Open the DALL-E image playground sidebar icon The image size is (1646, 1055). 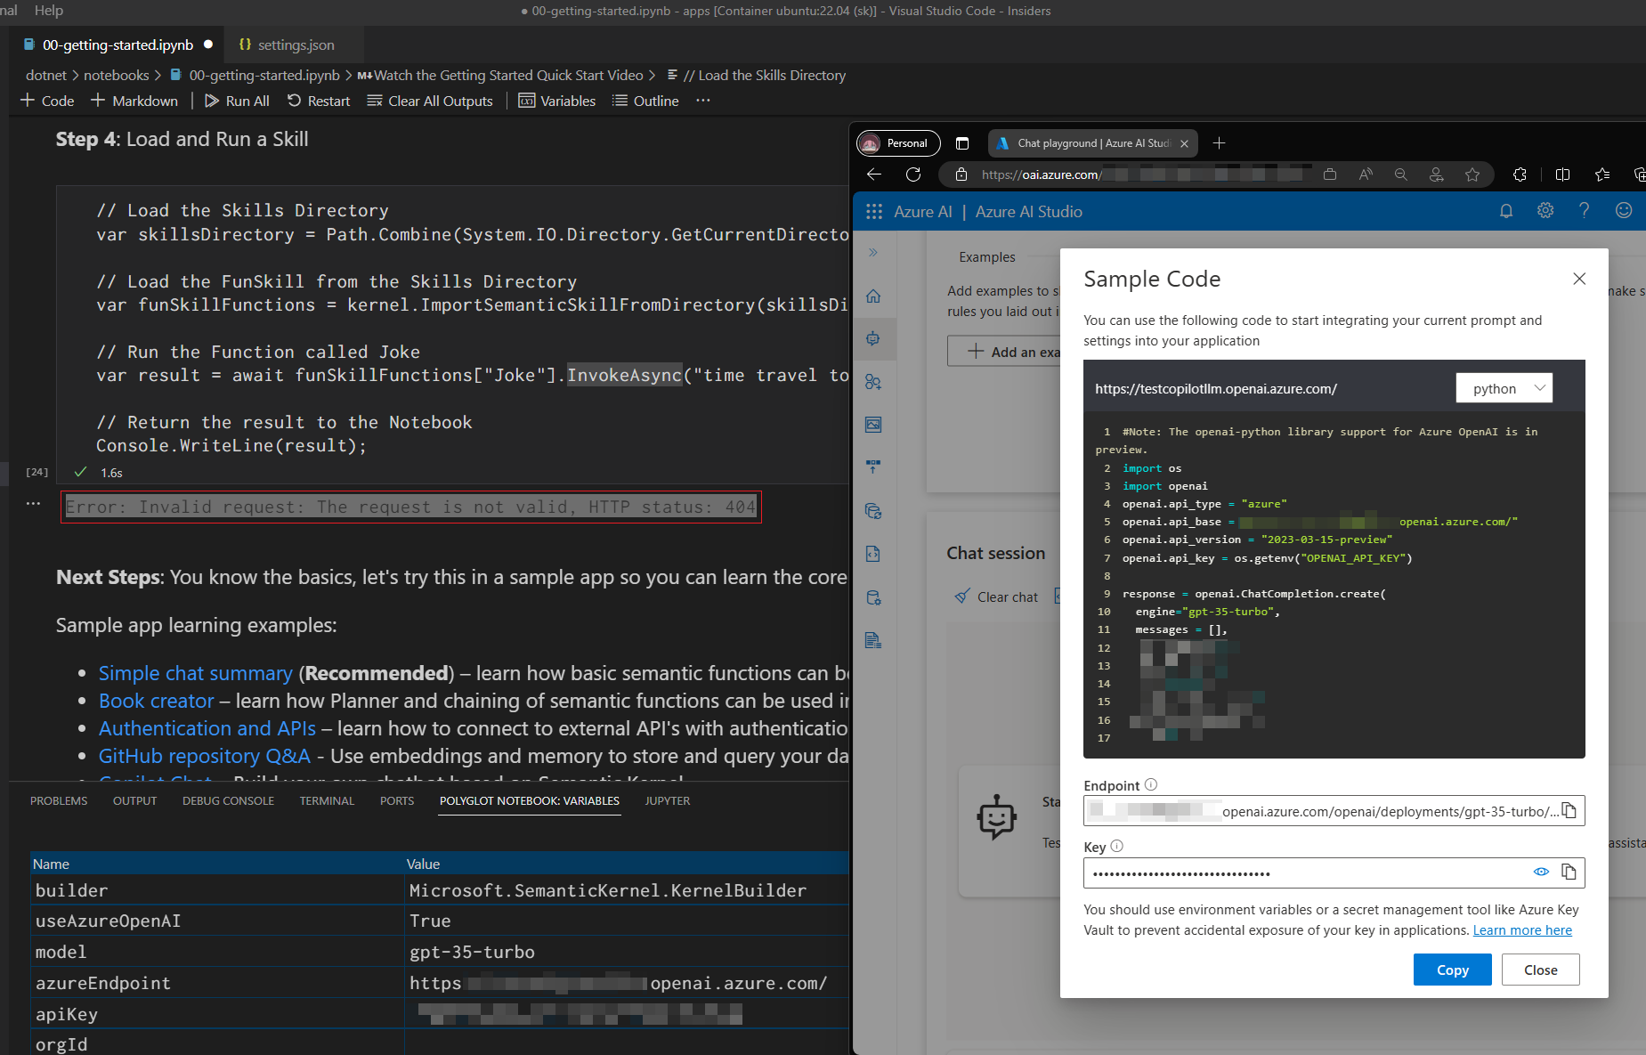point(873,425)
